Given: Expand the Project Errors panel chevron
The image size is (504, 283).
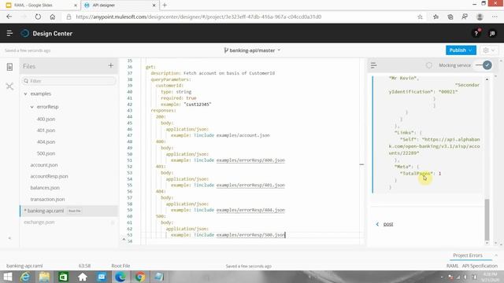Looking at the screenshot, I should tap(496, 255).
